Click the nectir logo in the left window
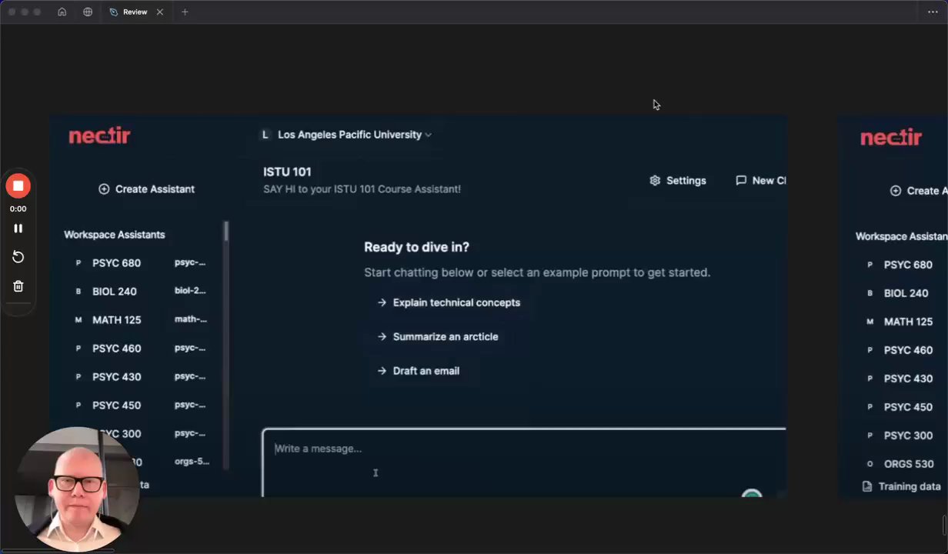This screenshot has width=948, height=554. [99, 136]
